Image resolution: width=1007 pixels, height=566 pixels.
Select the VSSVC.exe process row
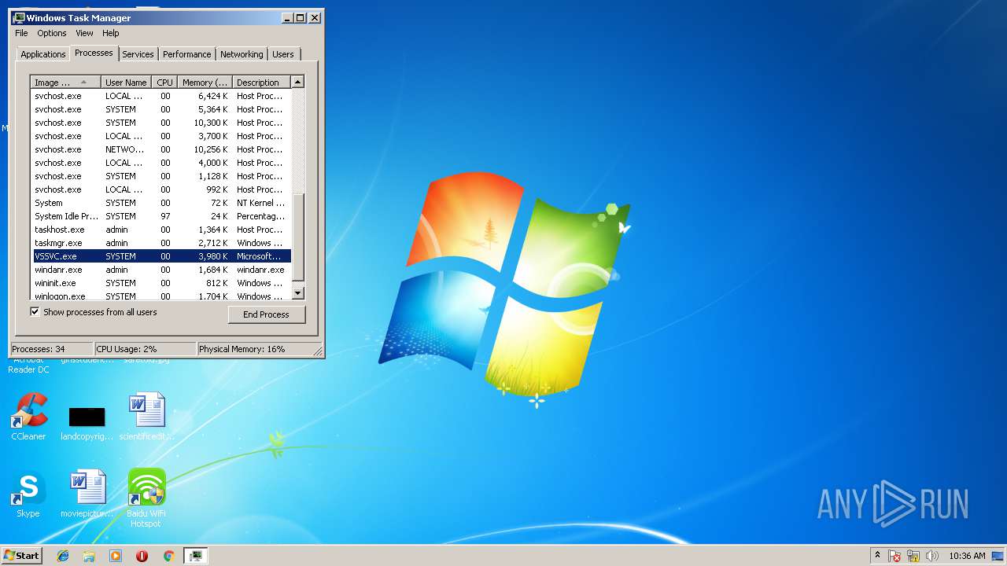161,256
